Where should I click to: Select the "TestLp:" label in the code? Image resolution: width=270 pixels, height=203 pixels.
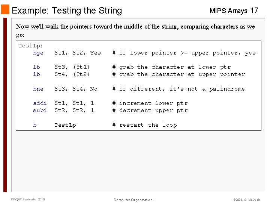pyautogui.click(x=31, y=45)
